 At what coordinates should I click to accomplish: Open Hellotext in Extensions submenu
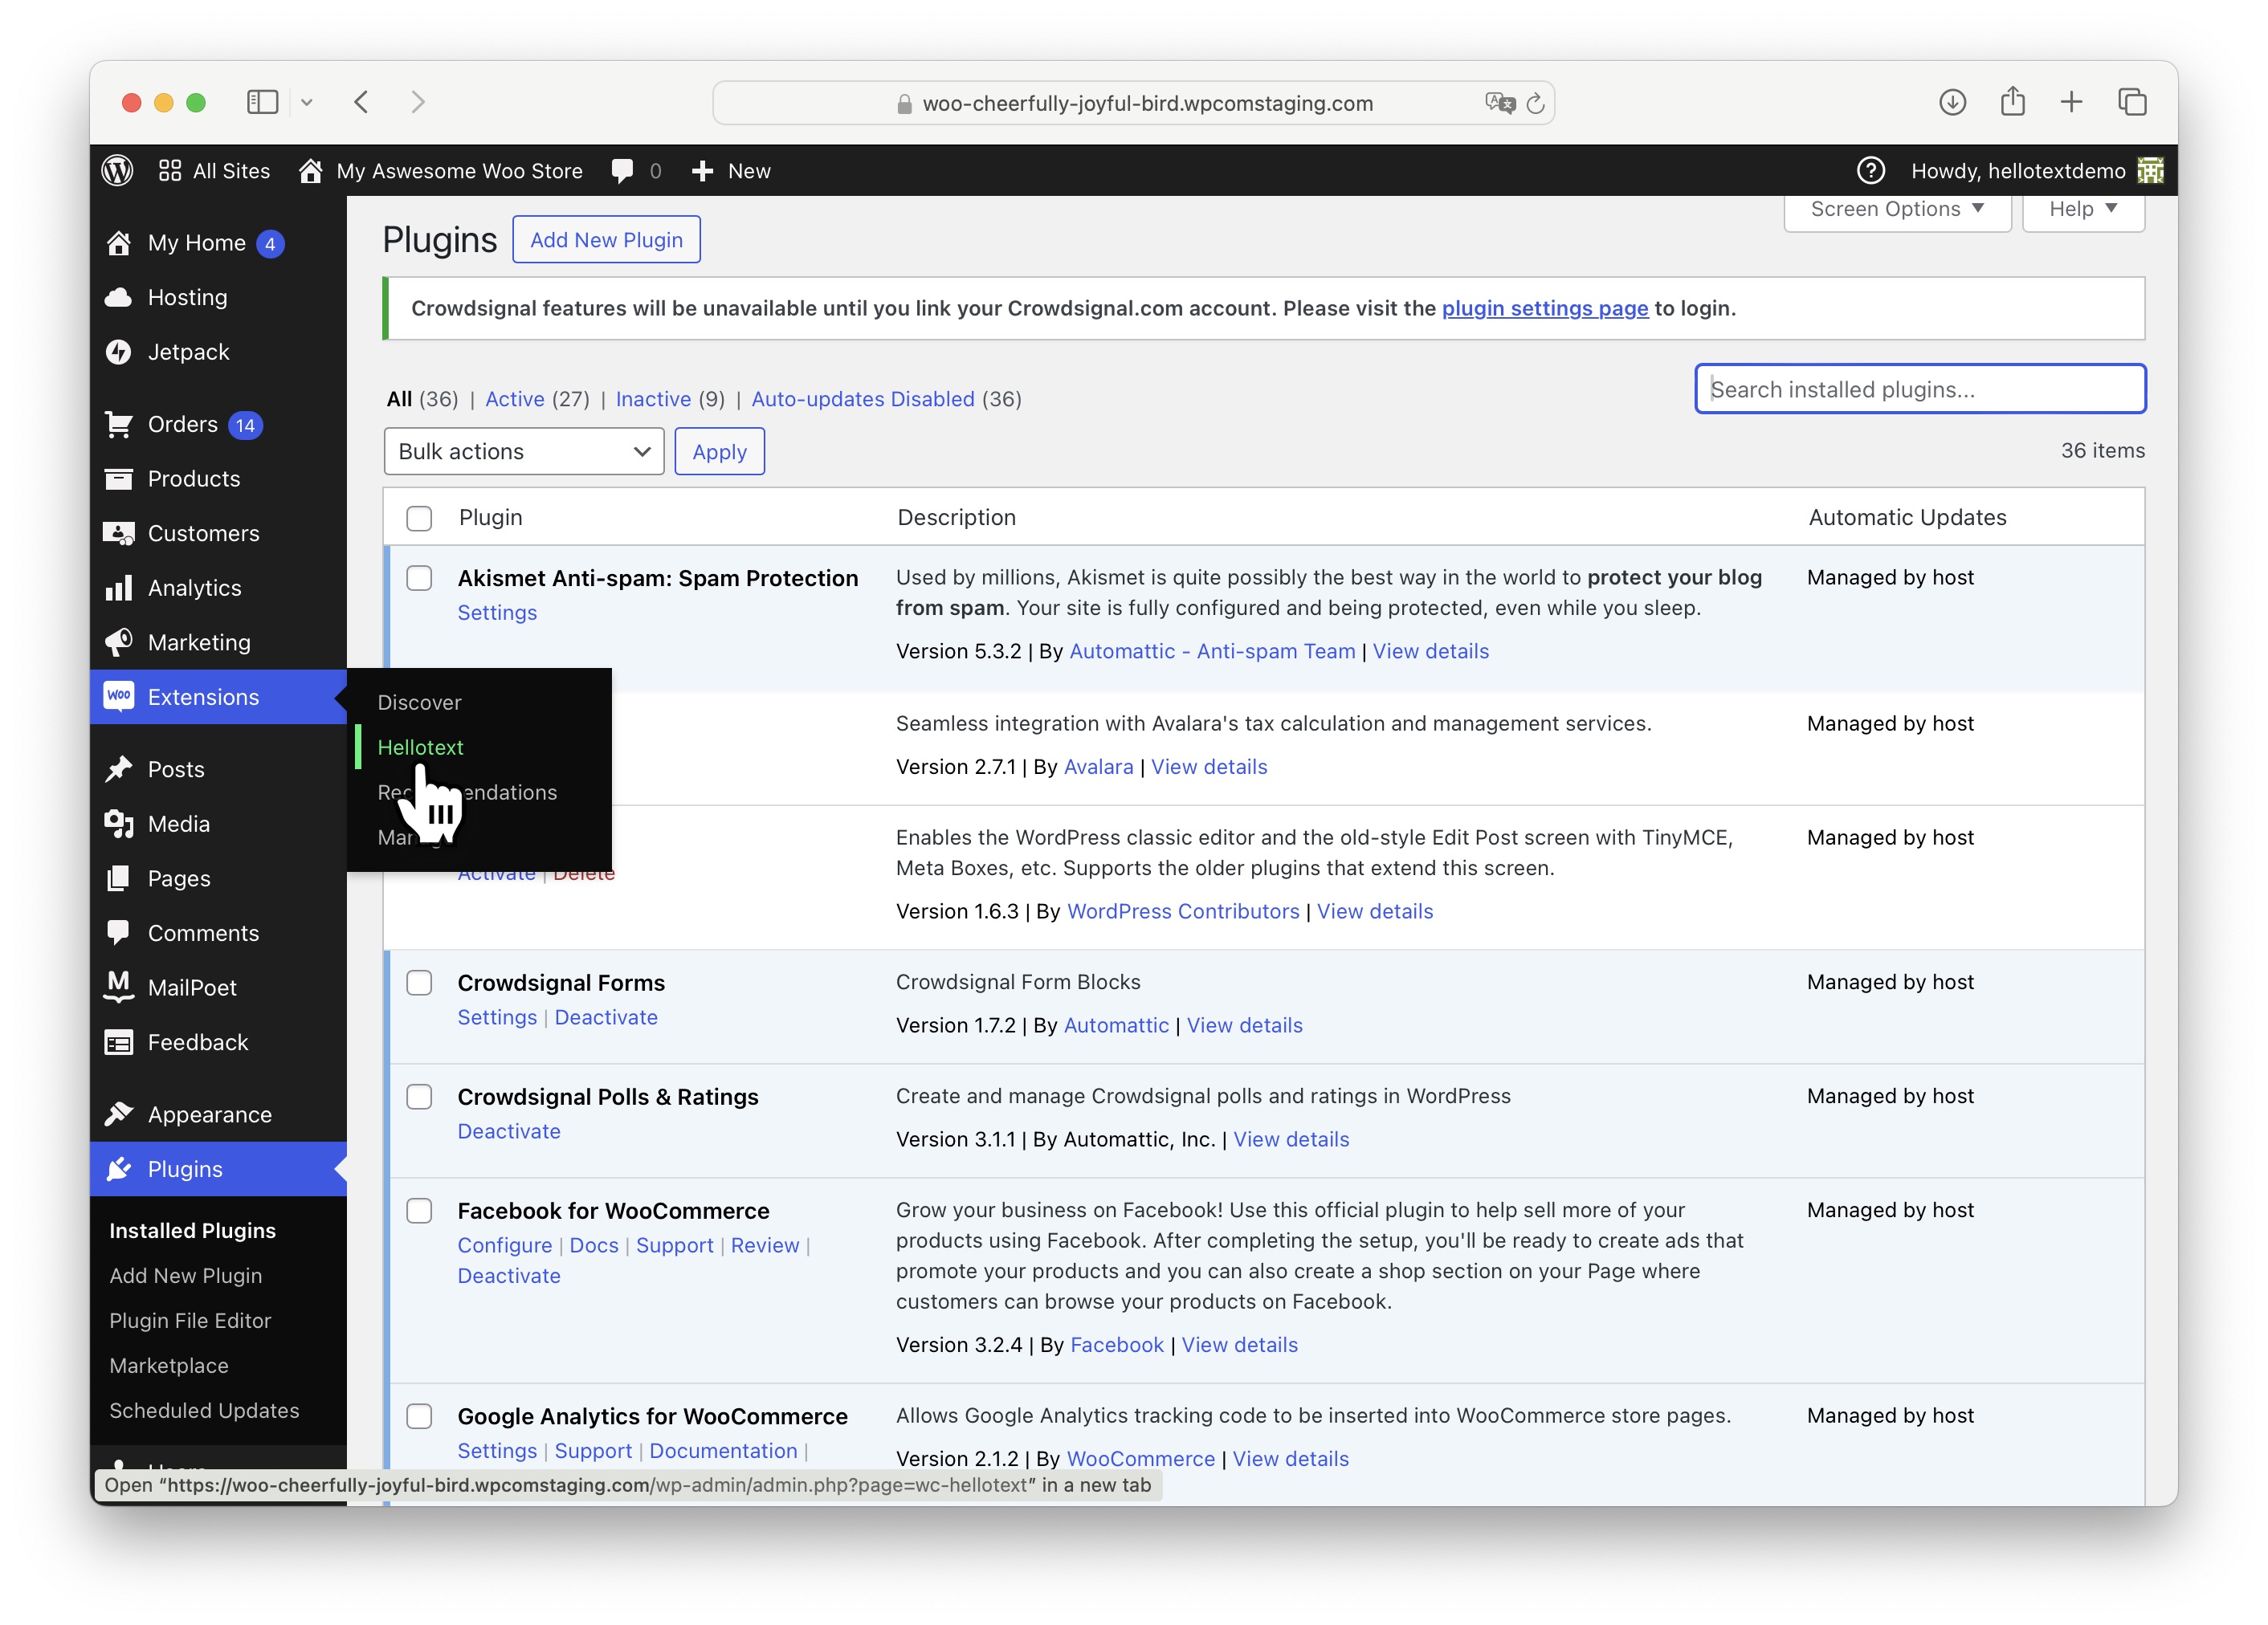(x=420, y=747)
